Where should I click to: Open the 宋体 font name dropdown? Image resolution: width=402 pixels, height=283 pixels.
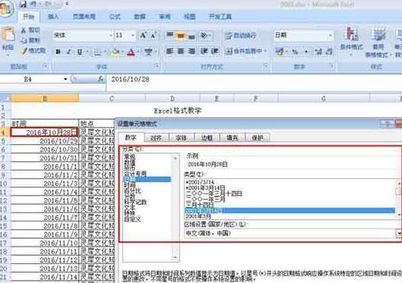(111, 35)
